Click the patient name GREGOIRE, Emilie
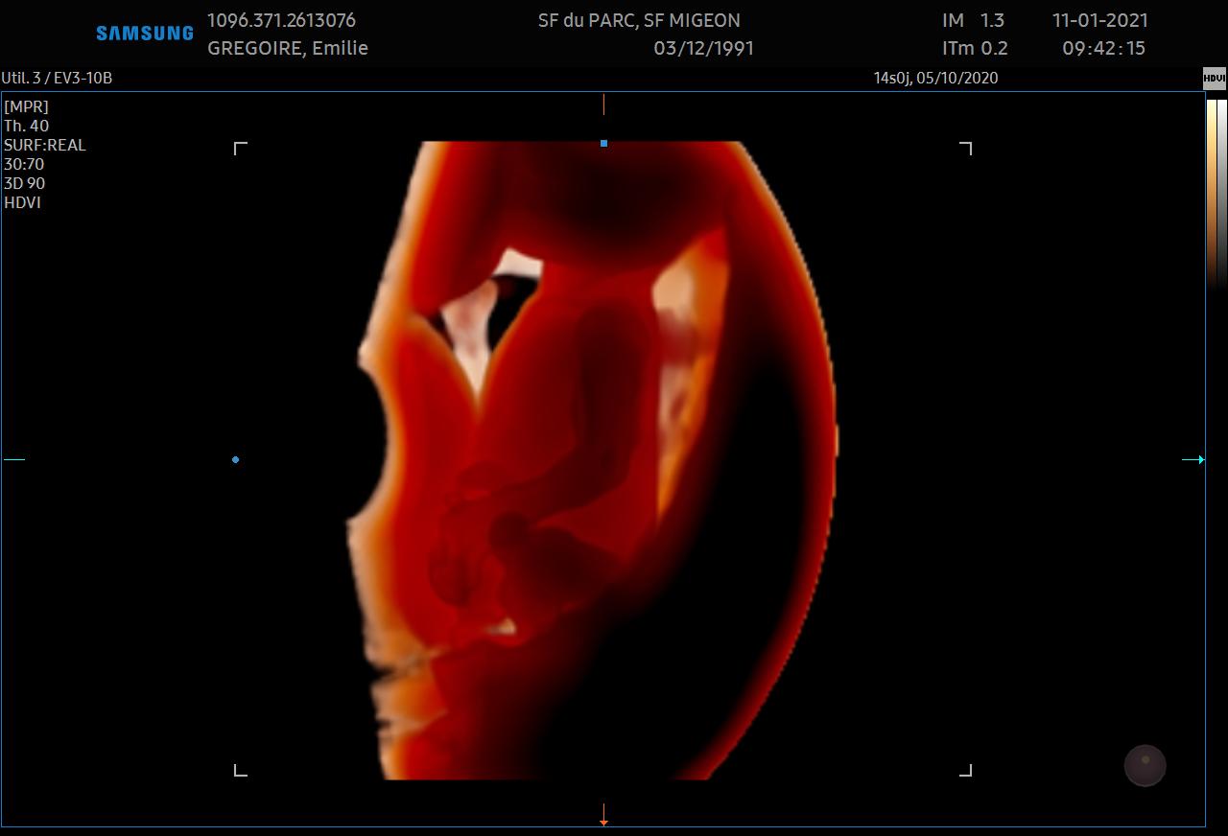Screen dimensions: 1228x836 click(288, 48)
